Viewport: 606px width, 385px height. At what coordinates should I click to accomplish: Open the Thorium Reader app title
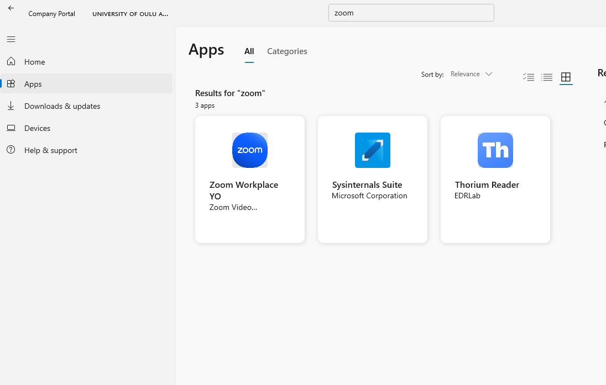(487, 185)
